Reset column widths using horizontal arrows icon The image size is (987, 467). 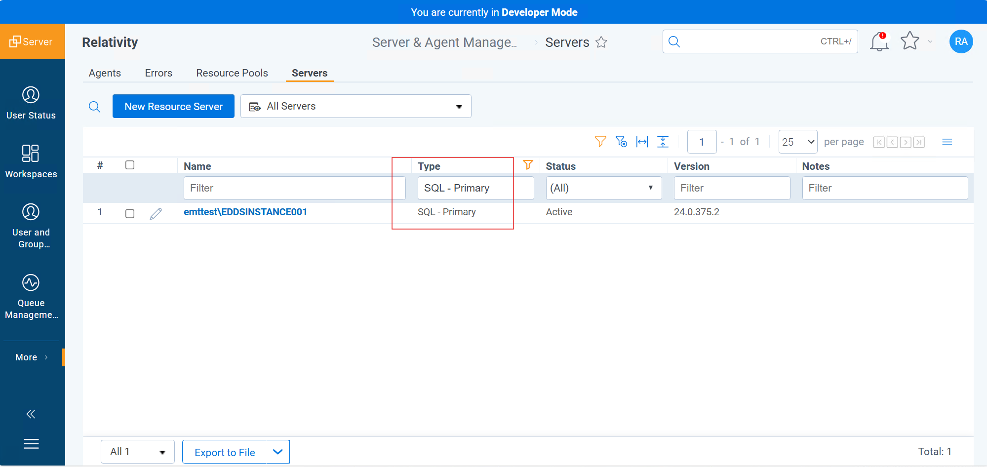click(x=642, y=142)
